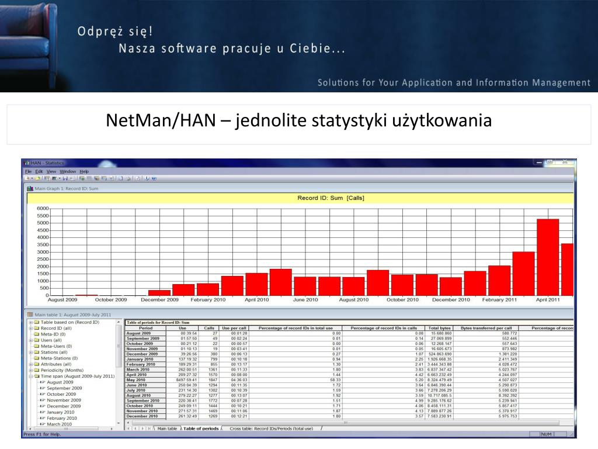The height and width of the screenshot is (449, 598).
Task: Click the New document toolbar icon
Action: point(27,178)
